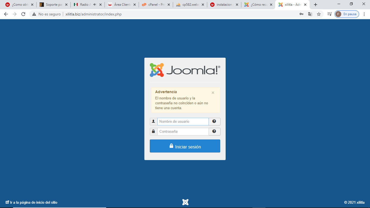The image size is (370, 208).
Task: Close the Soporte pa tab
Action: click(66, 5)
